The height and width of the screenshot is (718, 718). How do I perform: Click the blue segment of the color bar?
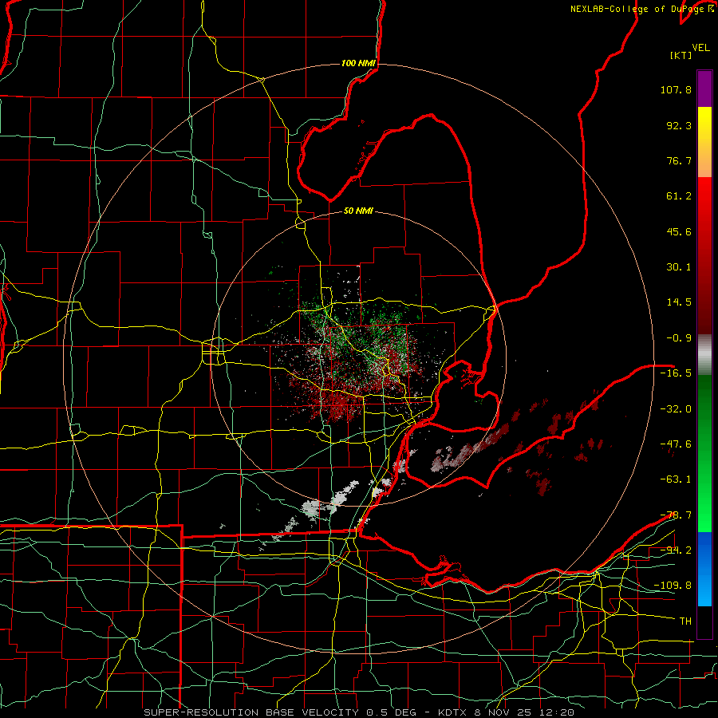(704, 569)
